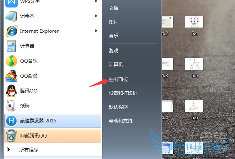
Task: Open 默认程序 from Start menu
Action: (x=118, y=107)
